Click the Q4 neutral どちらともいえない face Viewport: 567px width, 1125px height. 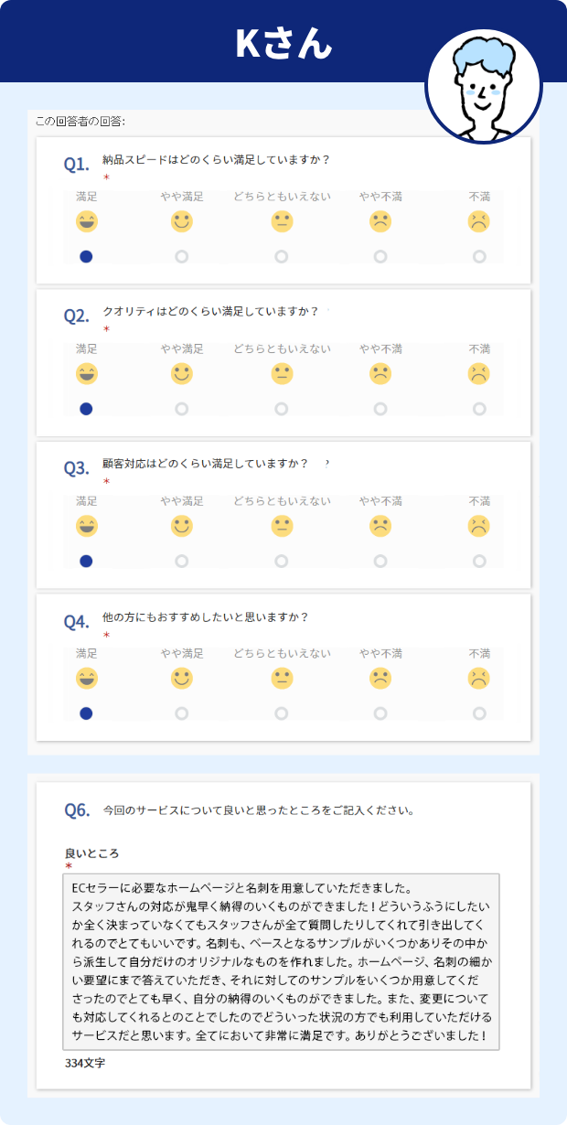(282, 679)
